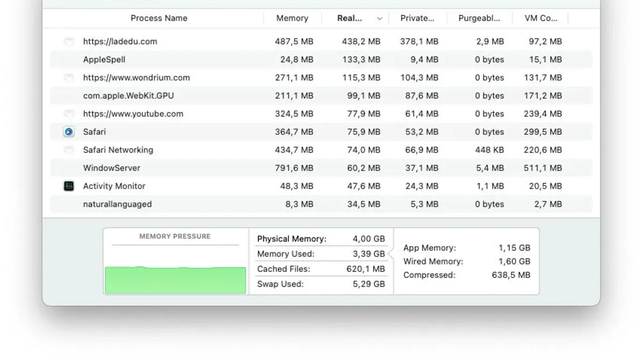
Task: Click the Cached Files 620,1 MB value
Action: click(365, 269)
